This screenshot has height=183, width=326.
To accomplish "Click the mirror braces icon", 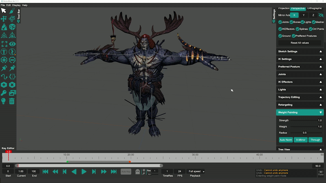I will pos(12,76).
